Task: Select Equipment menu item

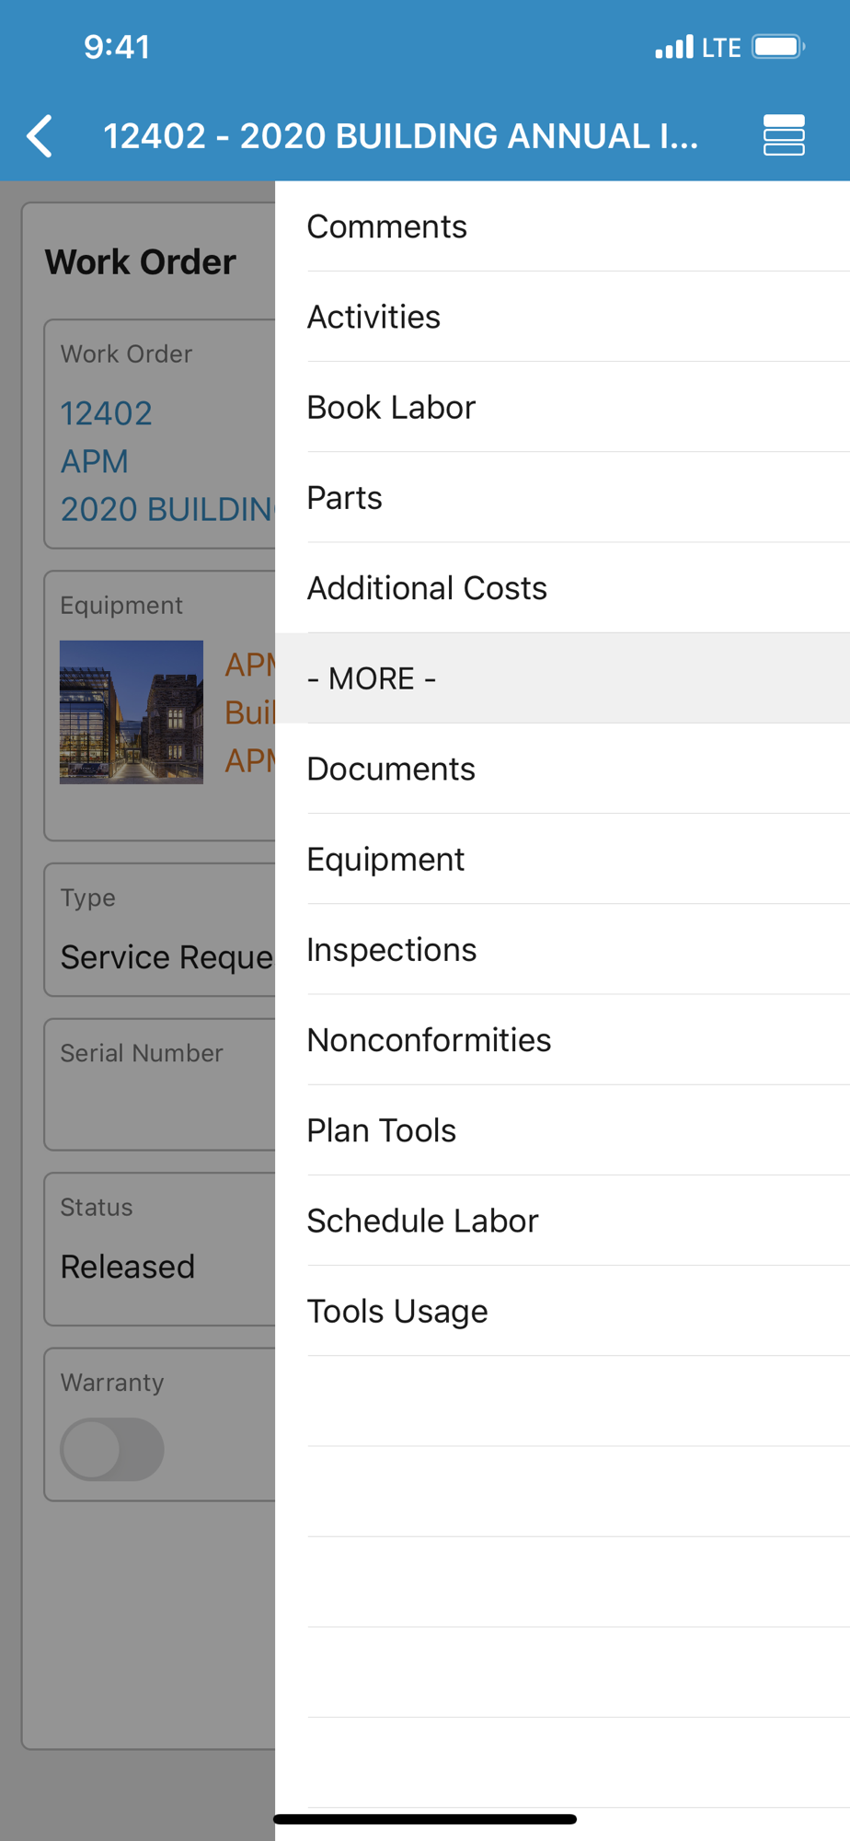Action: [562, 859]
